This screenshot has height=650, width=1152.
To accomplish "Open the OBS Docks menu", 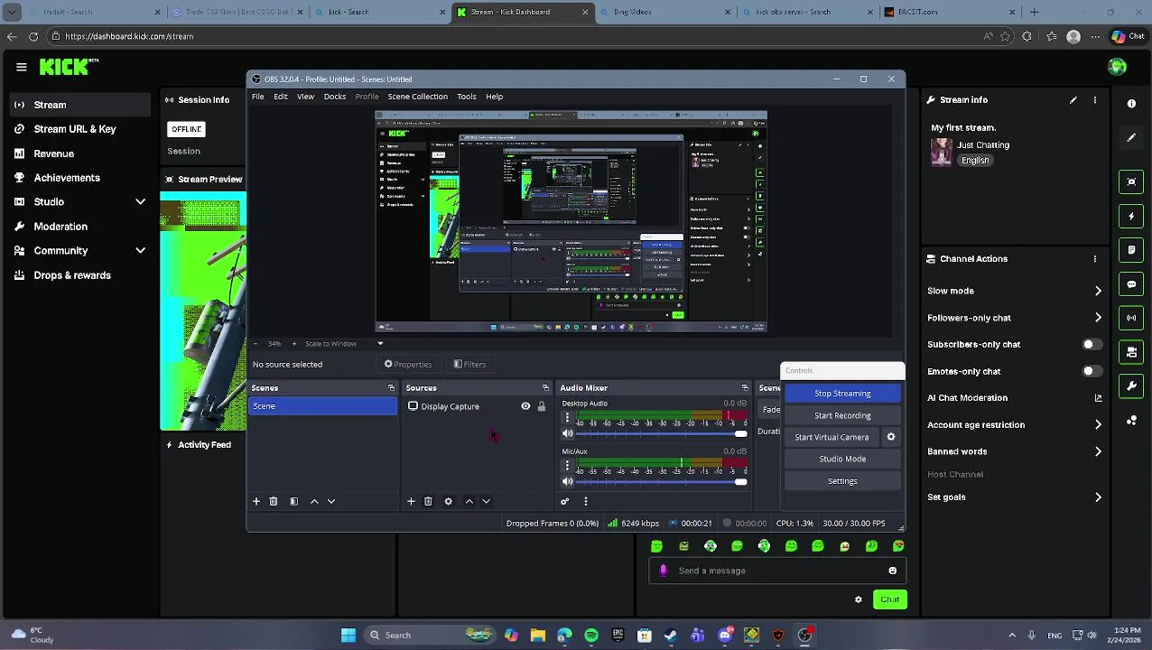I will (x=335, y=97).
